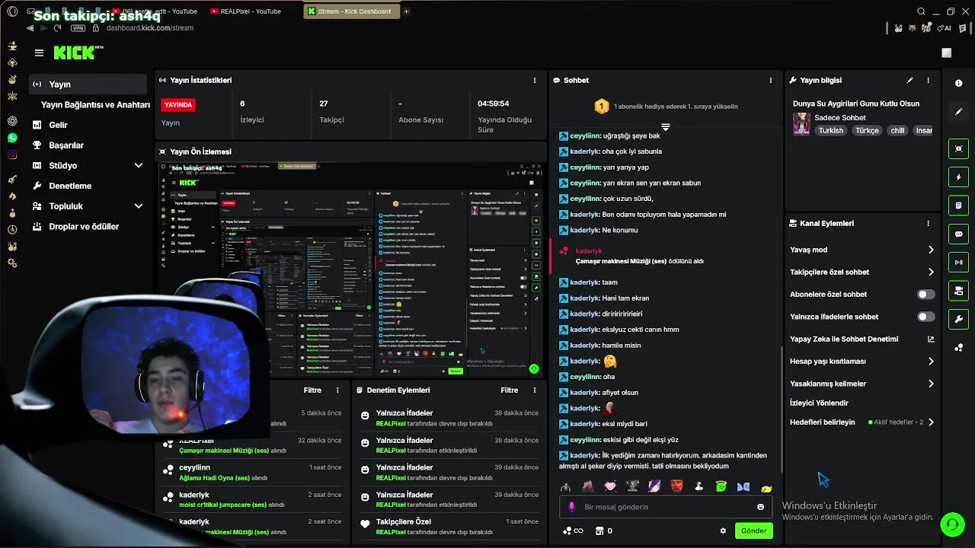
Task: Open Yayın Bağlantısı ve Anahtarı page
Action: tap(95, 105)
